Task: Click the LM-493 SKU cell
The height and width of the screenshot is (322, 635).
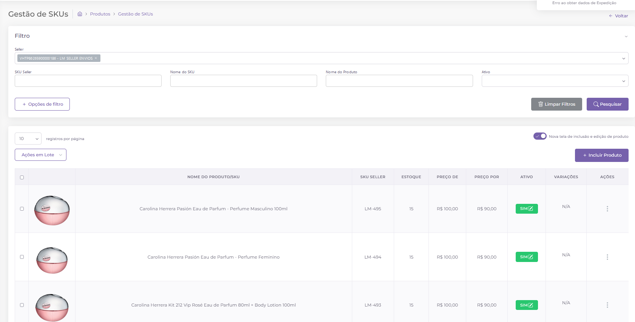Action: (x=373, y=305)
